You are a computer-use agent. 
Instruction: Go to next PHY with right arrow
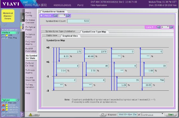click(x=68, y=16)
